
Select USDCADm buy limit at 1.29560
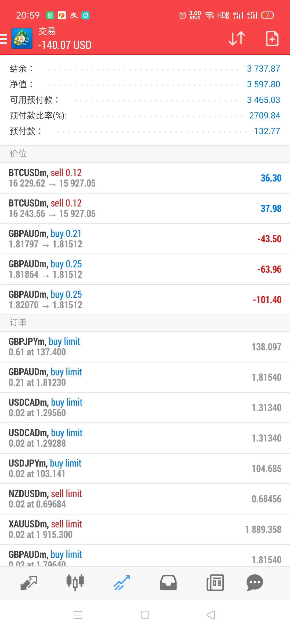point(145,408)
